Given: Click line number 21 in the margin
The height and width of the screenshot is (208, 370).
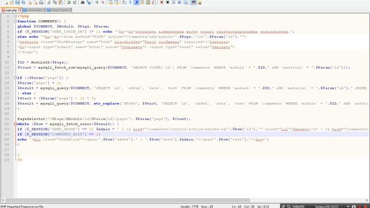Looking at the screenshot, I should (x=6, y=119).
